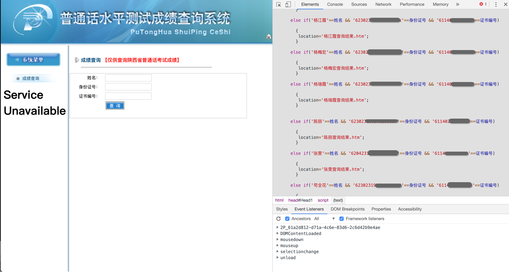The width and height of the screenshot is (509, 272).
Task: Open the Console tab
Action: point(335,5)
